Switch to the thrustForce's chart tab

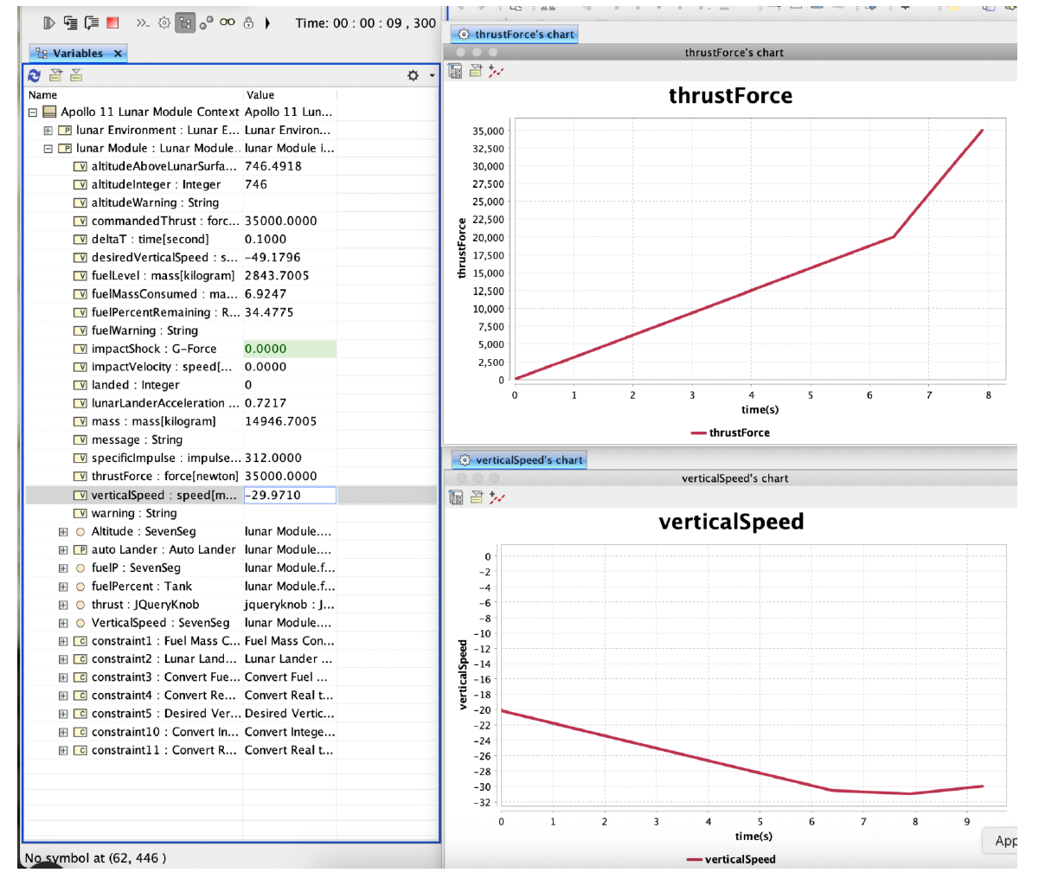pyautogui.click(x=516, y=35)
